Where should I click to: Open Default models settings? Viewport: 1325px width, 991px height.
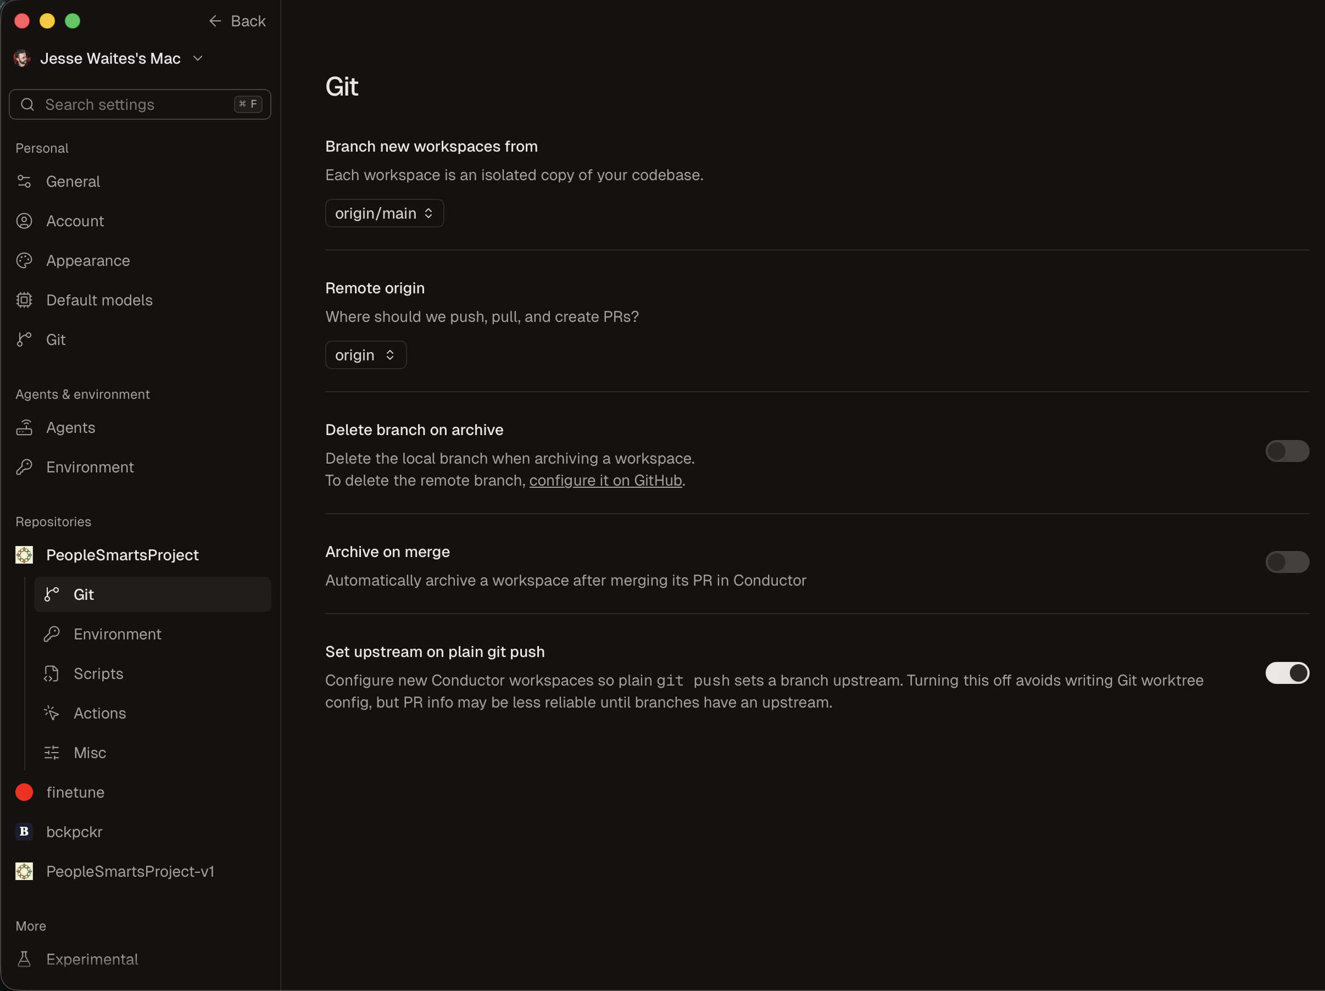tap(140, 300)
